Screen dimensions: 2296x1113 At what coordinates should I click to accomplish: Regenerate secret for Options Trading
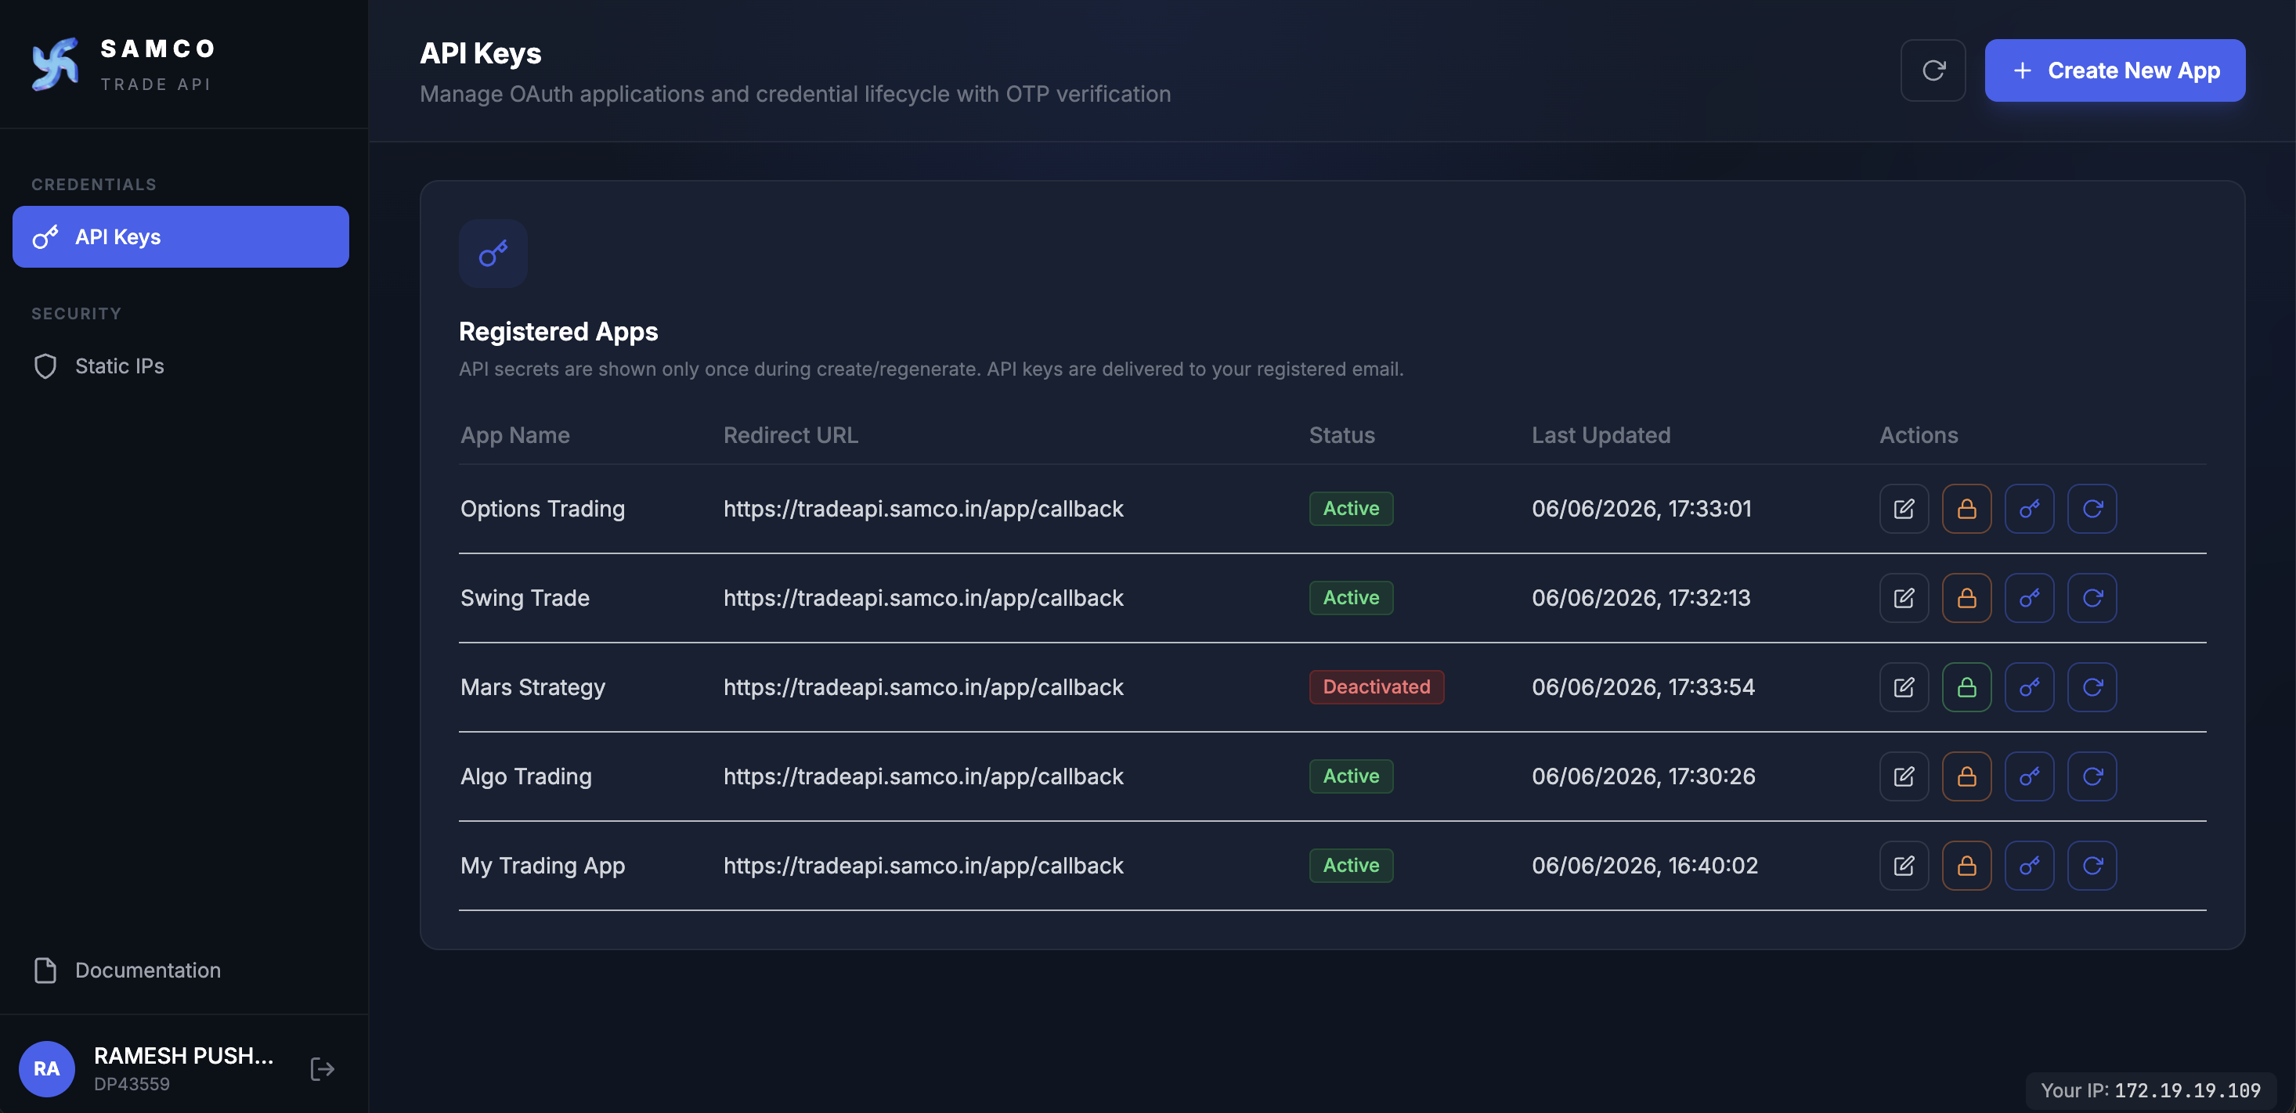point(2092,509)
